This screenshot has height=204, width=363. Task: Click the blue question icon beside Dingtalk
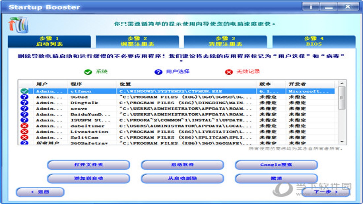pos(24,103)
